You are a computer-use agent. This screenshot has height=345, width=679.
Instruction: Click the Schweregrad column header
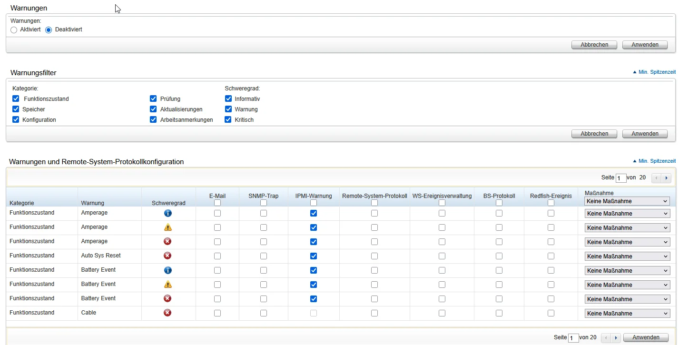click(x=168, y=203)
